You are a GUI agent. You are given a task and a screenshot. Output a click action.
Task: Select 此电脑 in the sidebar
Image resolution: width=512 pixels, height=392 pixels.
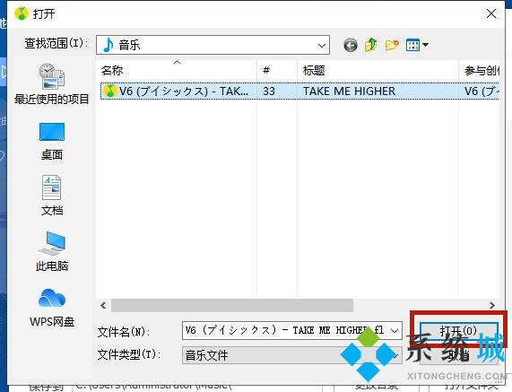[x=52, y=251]
